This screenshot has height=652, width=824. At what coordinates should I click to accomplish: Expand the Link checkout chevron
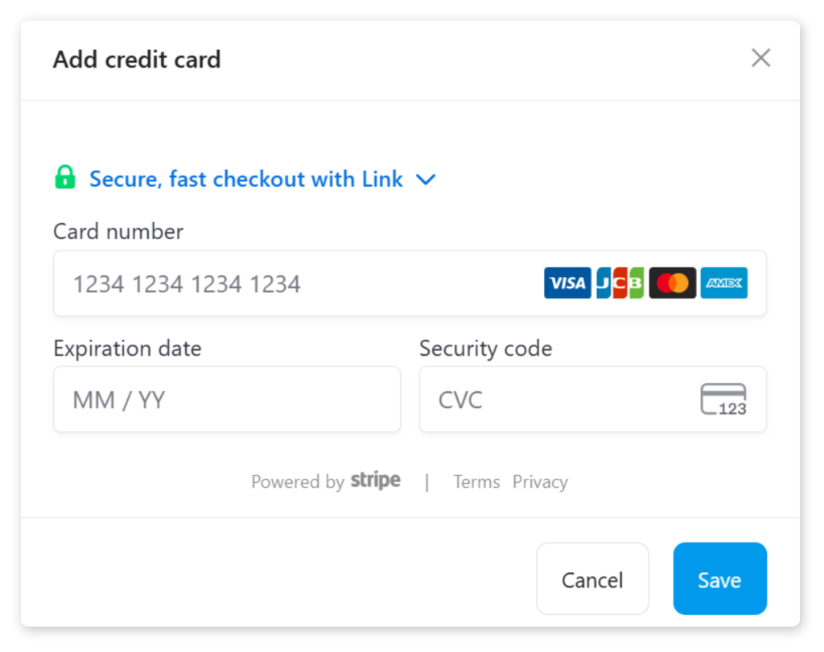click(426, 180)
